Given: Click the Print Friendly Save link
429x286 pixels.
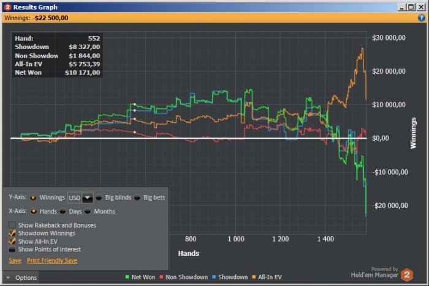Looking at the screenshot, I should click(x=52, y=260).
